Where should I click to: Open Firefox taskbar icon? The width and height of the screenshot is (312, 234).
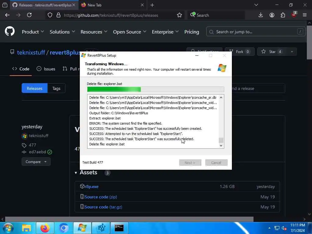pyautogui.click(x=45, y=228)
